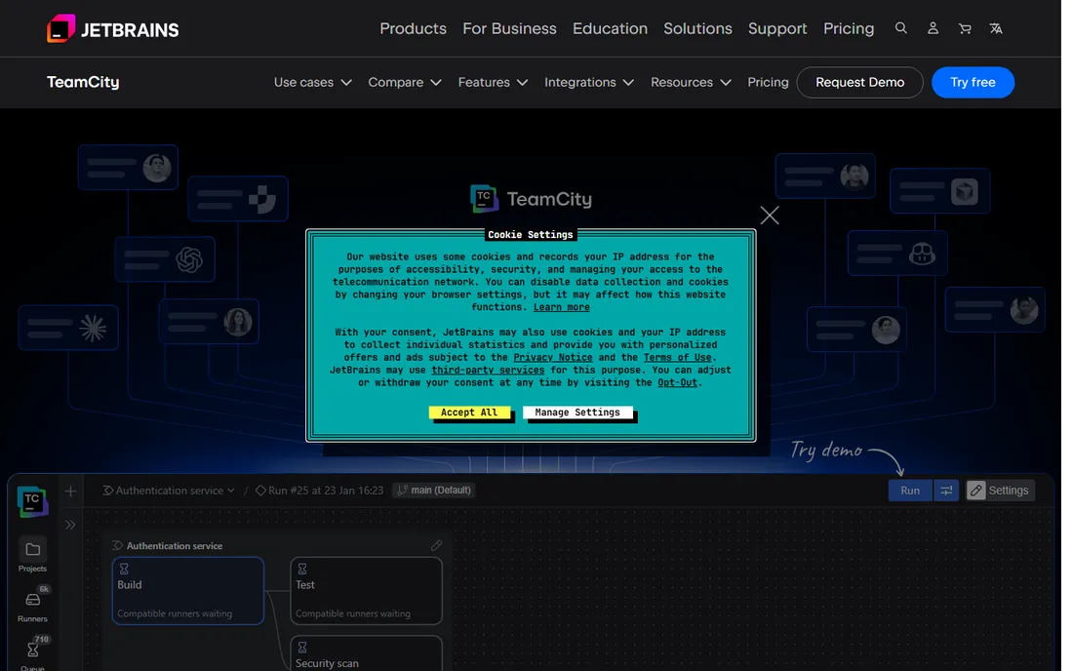Open the Products menu
This screenshot has width=1073, height=671.
point(413,28)
